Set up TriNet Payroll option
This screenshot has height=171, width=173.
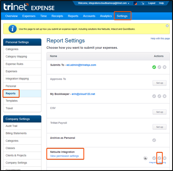point(160,127)
